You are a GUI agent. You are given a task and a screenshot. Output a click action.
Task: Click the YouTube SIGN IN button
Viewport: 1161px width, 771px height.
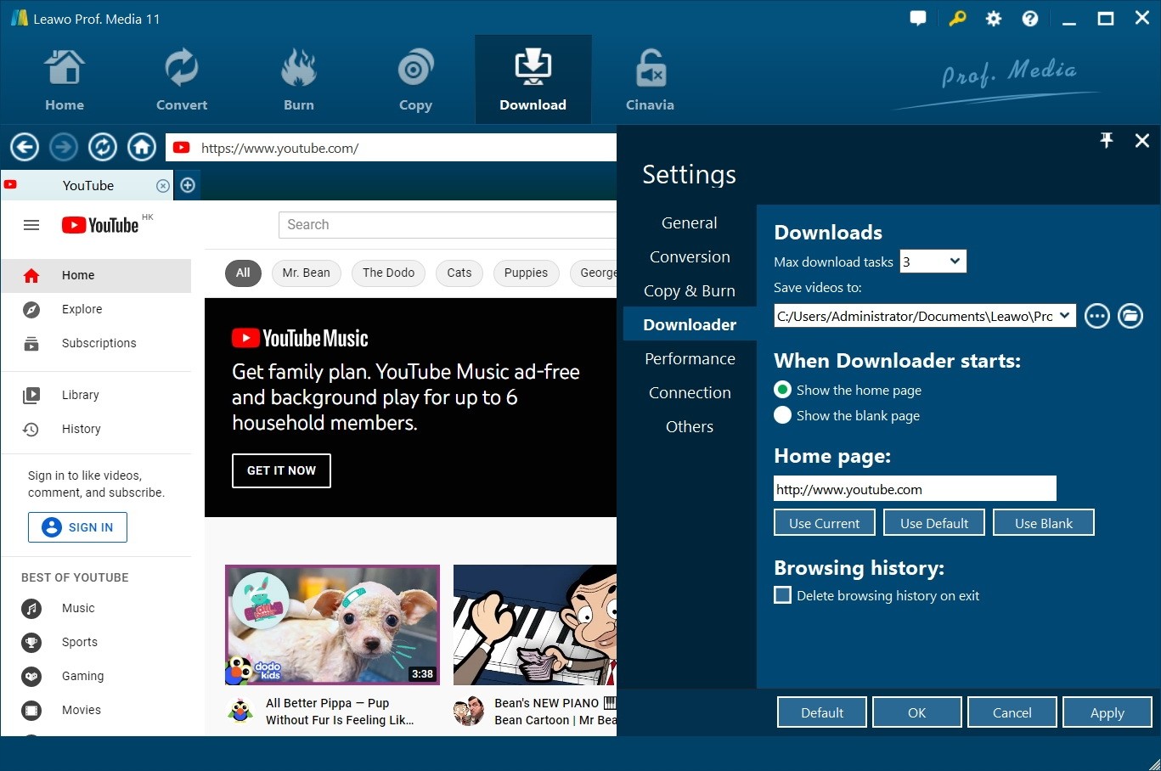point(77,527)
